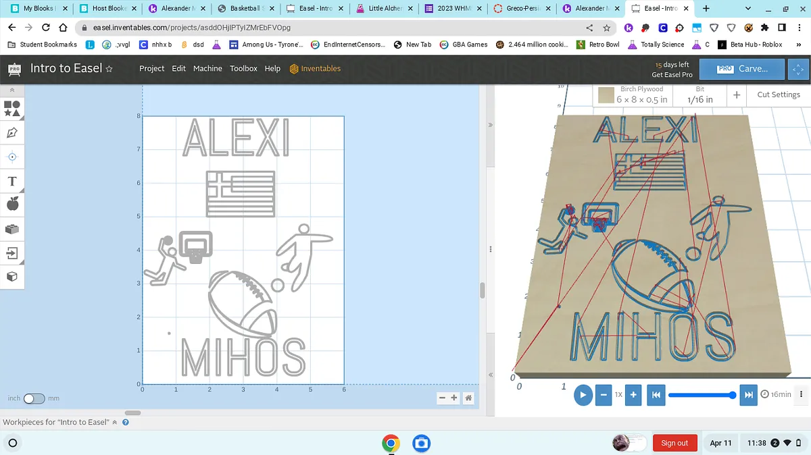Open Chrome three-dot menu
This screenshot has height=455, width=811.
click(x=799, y=28)
